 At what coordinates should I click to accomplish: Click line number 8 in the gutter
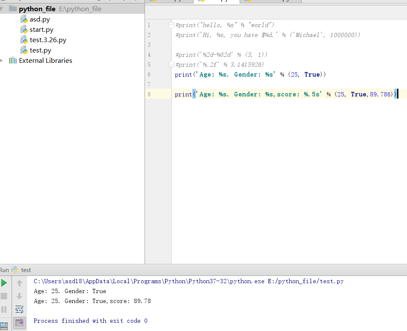tap(149, 94)
